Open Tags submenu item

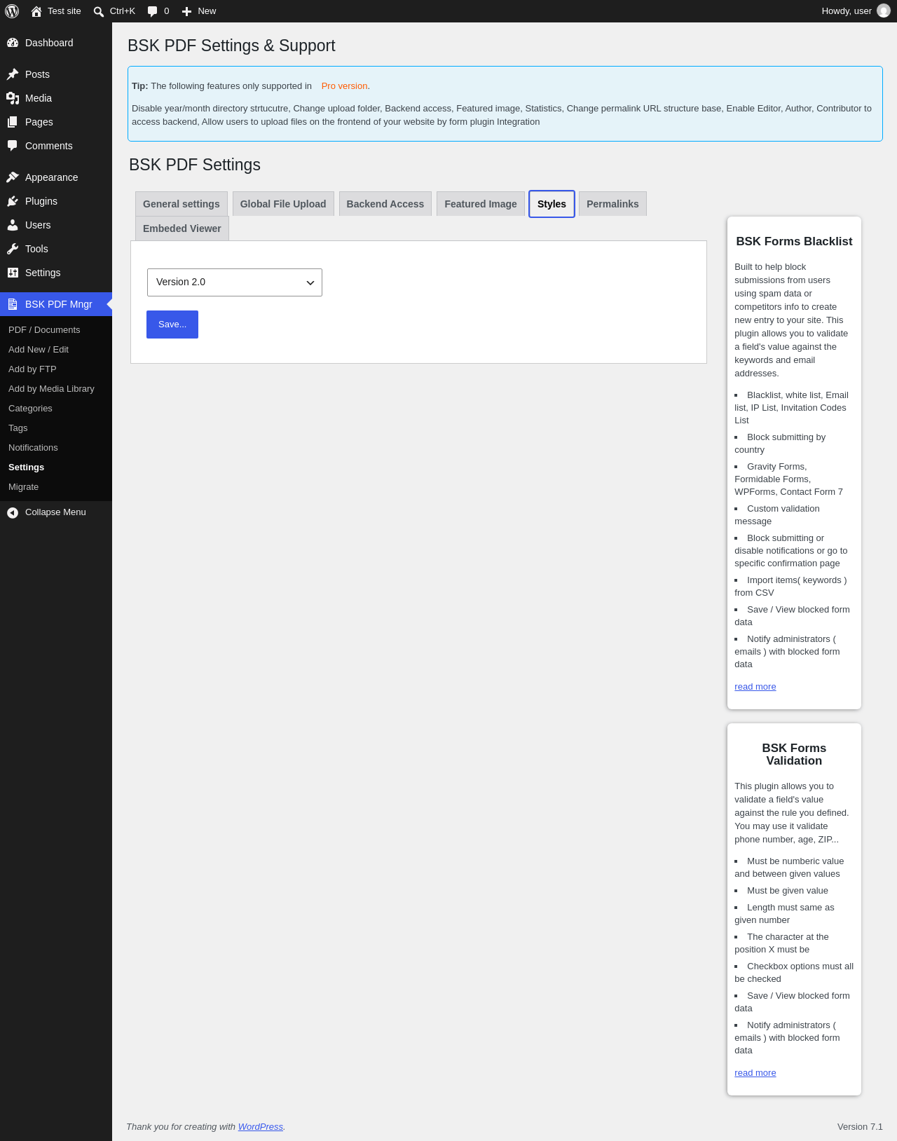[18, 428]
